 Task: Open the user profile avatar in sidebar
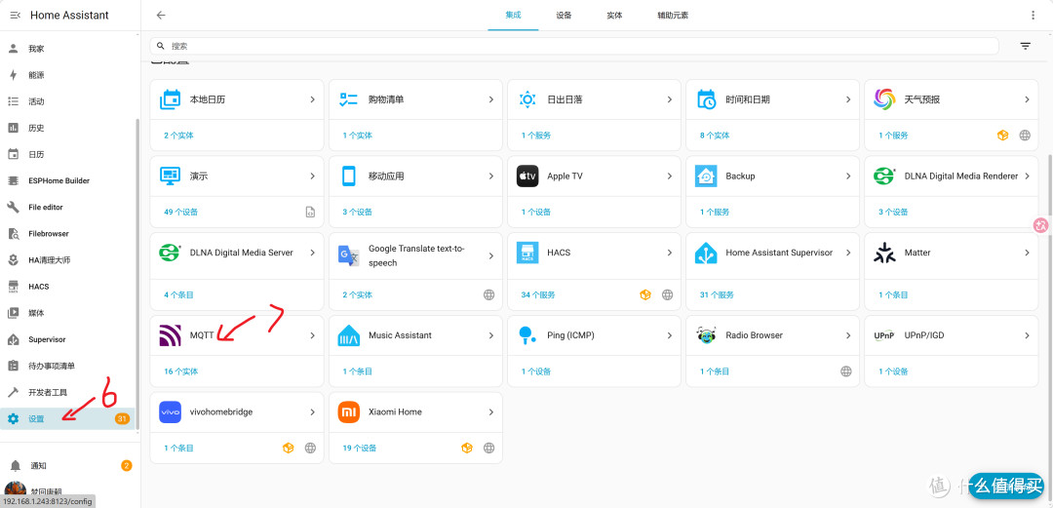[x=15, y=490]
